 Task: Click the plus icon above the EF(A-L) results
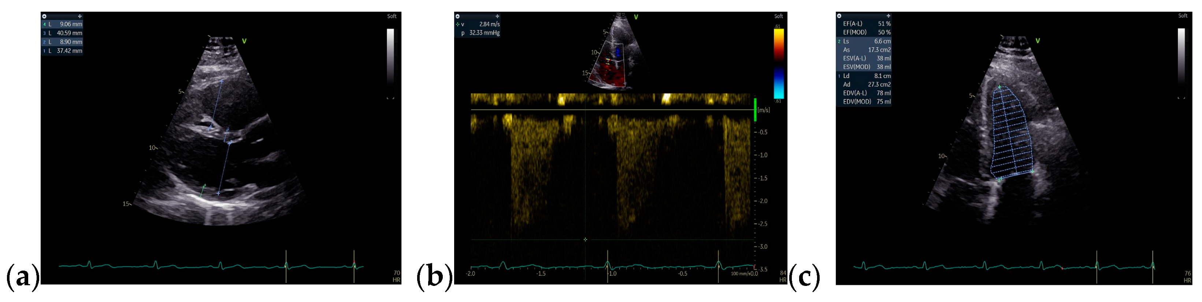pos(888,16)
